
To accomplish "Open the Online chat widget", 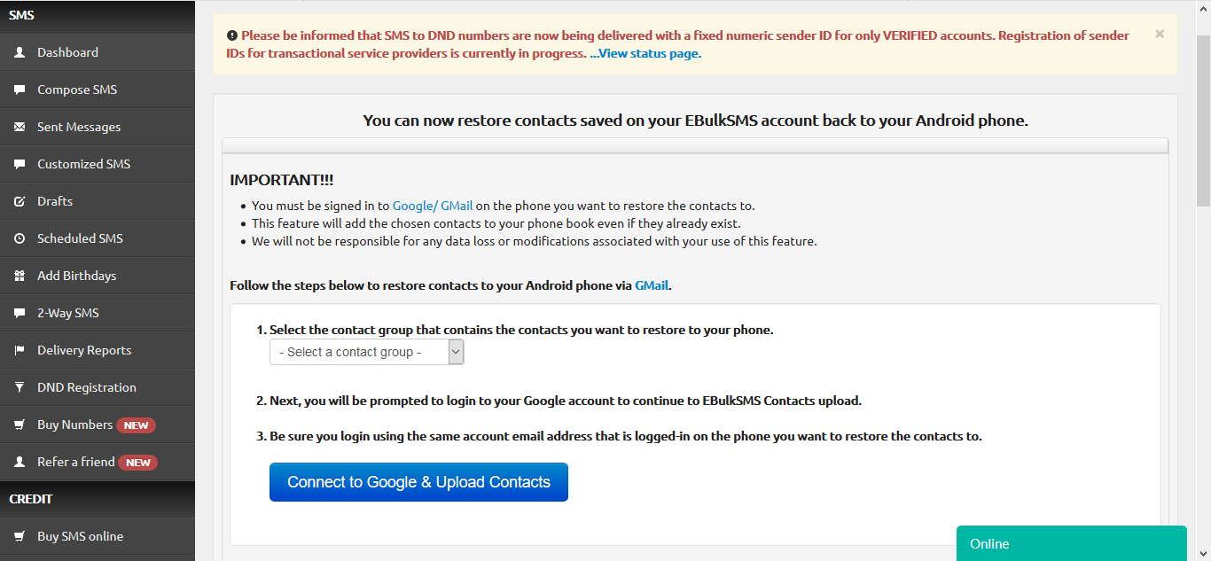I will 1071,543.
